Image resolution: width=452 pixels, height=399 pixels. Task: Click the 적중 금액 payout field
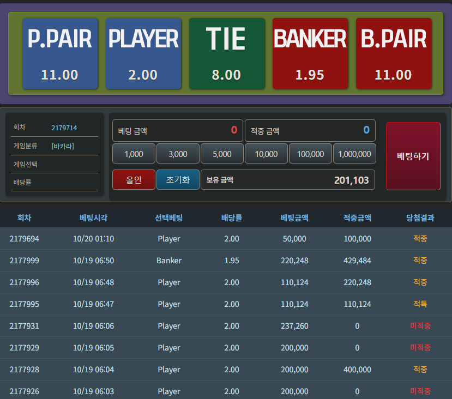point(310,130)
